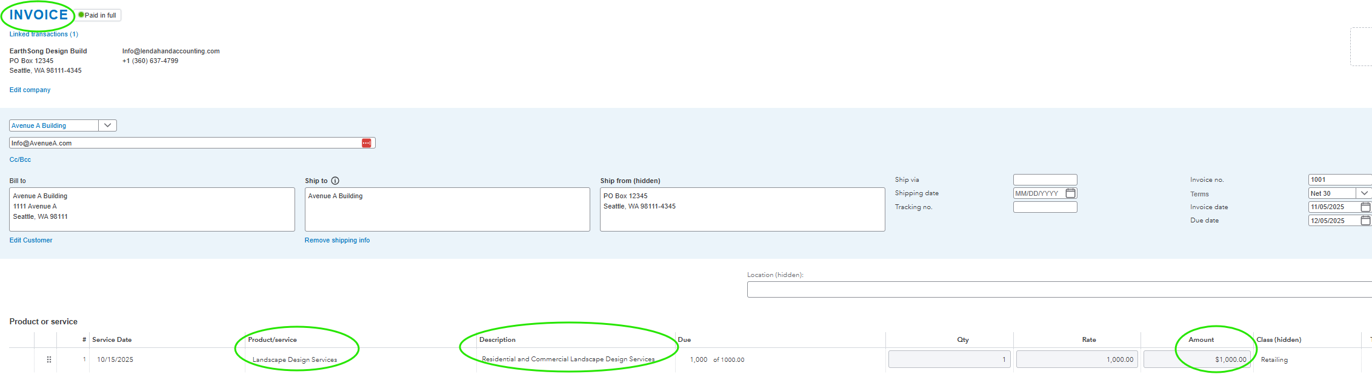
Task: Click the red icon in the email field
Action: (367, 143)
